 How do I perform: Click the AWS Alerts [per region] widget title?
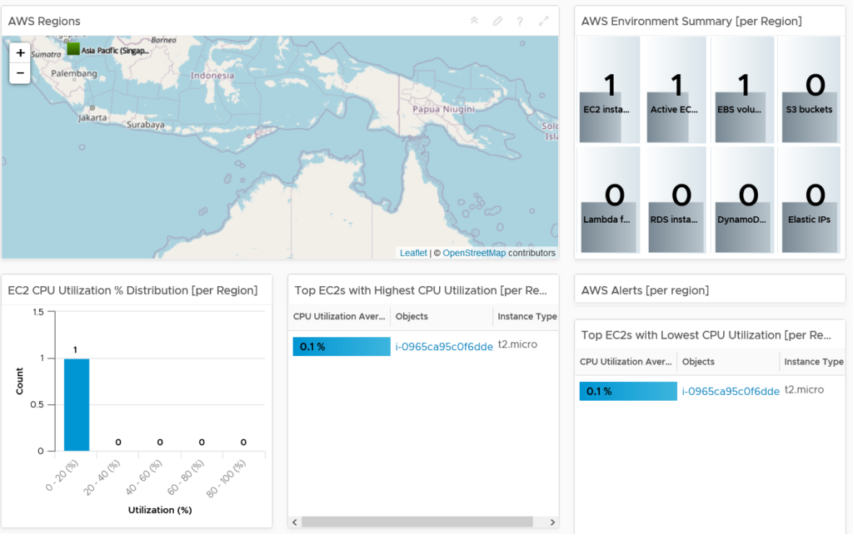coord(645,290)
